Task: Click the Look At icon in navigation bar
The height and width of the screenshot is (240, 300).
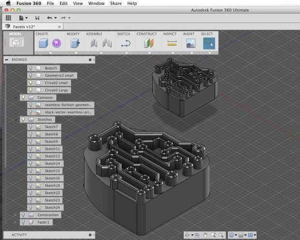Action: (x=197, y=235)
